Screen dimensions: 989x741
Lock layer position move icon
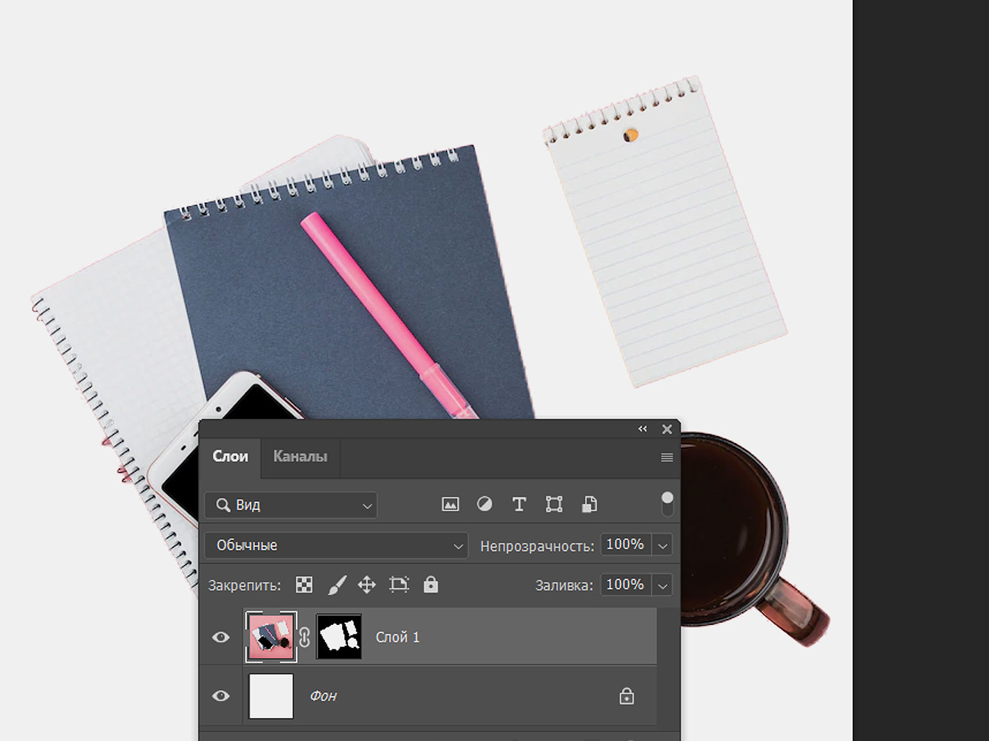[367, 585]
